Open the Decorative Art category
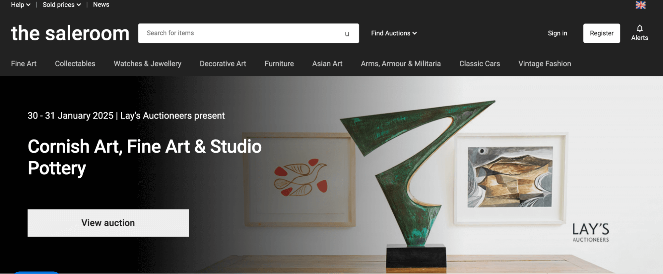Image resolution: width=663 pixels, height=274 pixels. [223, 64]
